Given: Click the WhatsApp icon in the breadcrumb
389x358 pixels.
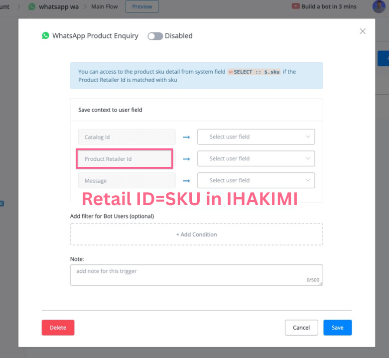Looking at the screenshot, I should pyautogui.click(x=32, y=7).
